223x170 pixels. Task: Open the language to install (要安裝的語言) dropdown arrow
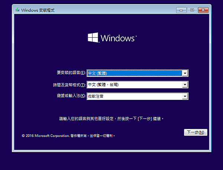click(185, 73)
